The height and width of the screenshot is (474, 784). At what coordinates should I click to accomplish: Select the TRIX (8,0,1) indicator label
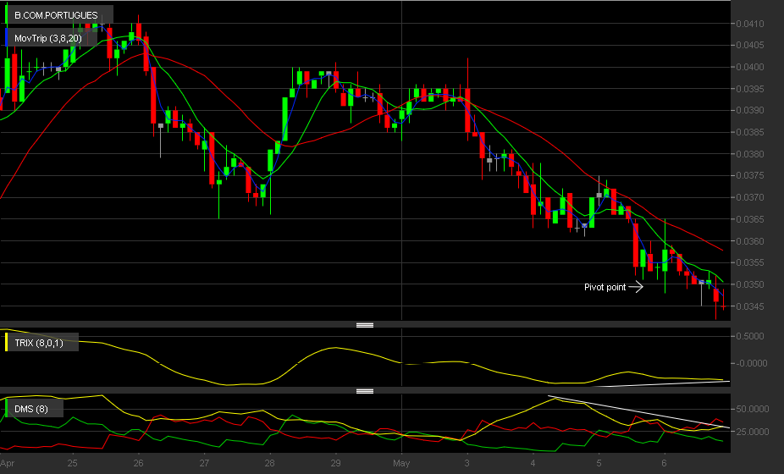click(39, 343)
